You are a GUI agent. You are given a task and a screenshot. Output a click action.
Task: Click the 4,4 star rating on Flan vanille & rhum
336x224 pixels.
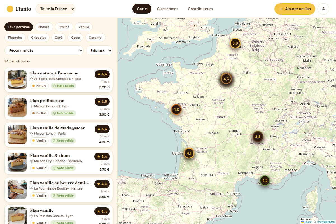tap(102, 157)
